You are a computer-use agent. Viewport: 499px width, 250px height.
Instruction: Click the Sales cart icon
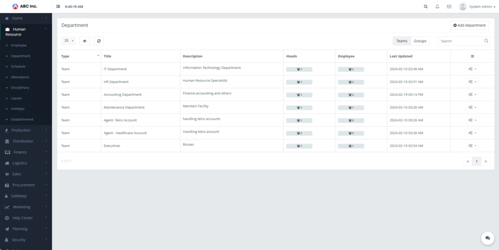[x=7, y=174]
